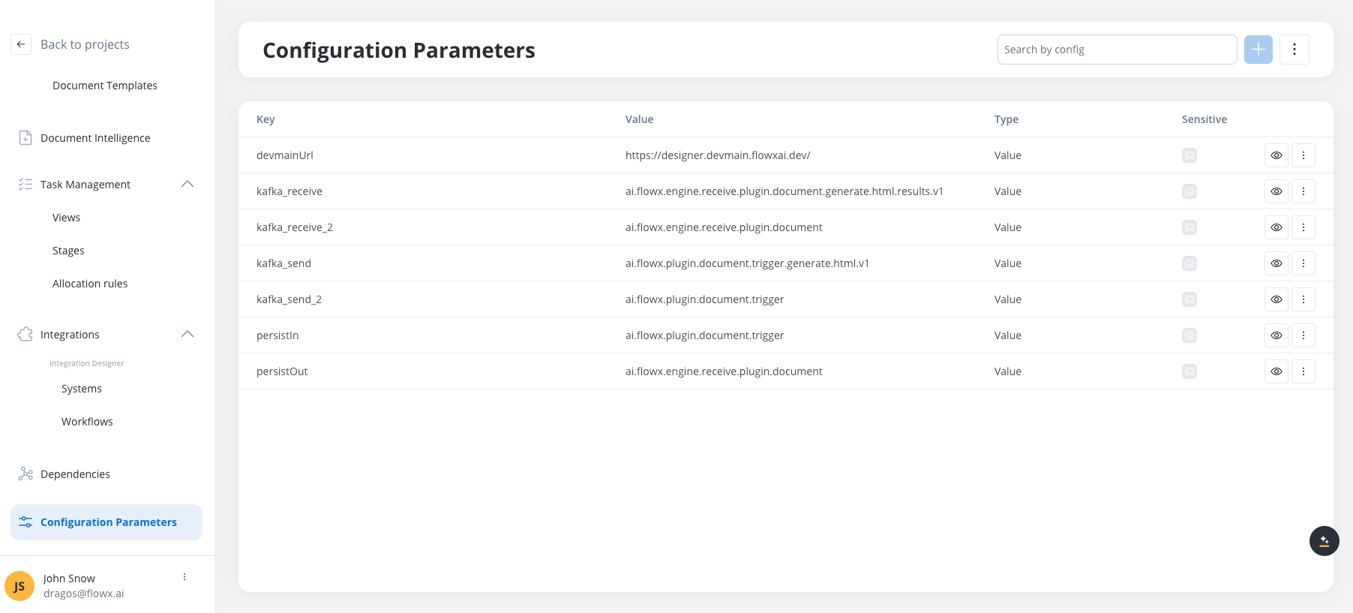
Task: Open the row menu for kafka_send
Action: click(x=1303, y=263)
